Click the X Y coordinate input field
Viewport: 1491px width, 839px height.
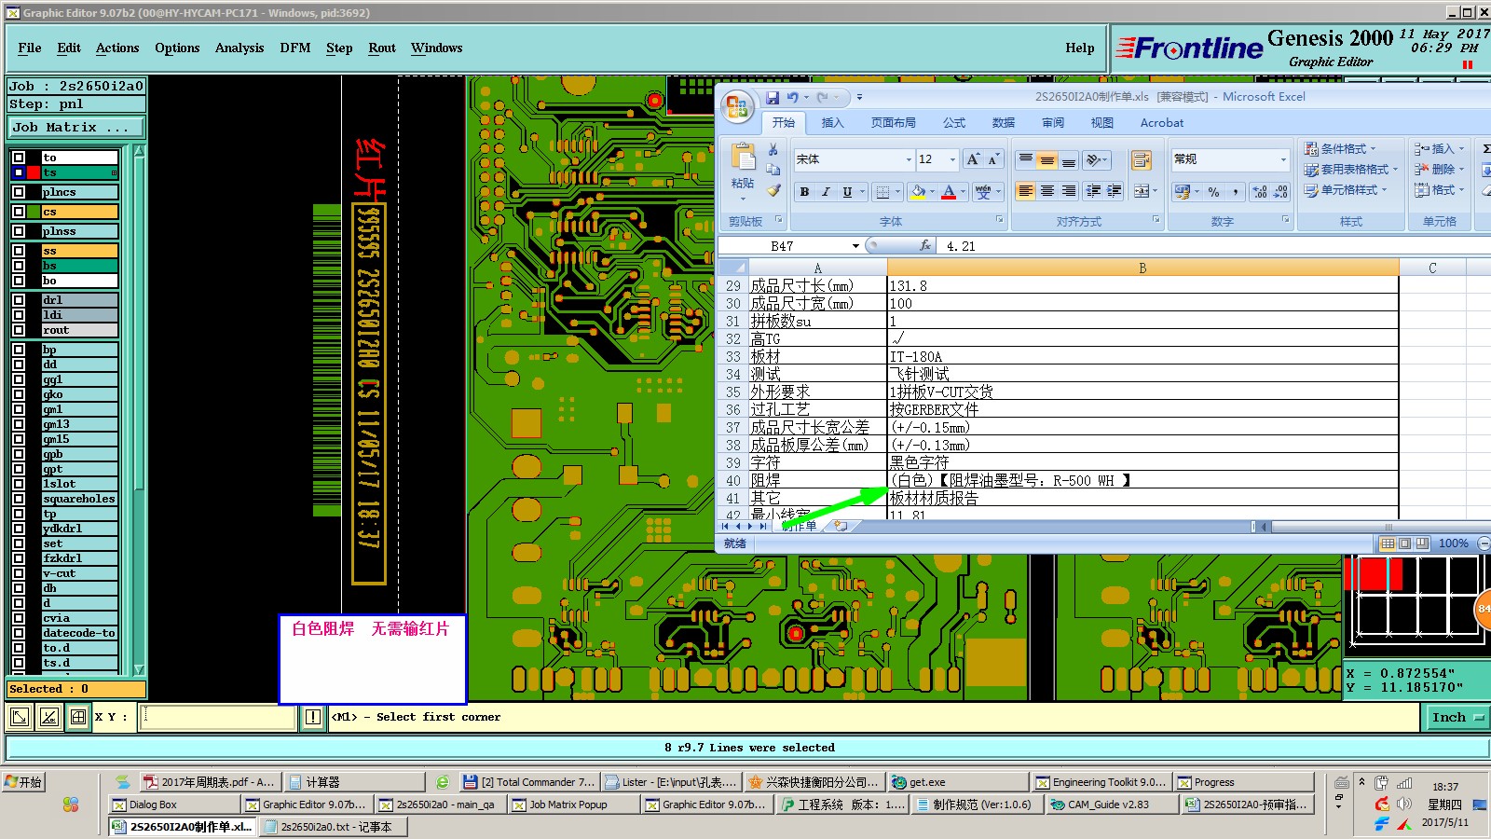coord(218,717)
